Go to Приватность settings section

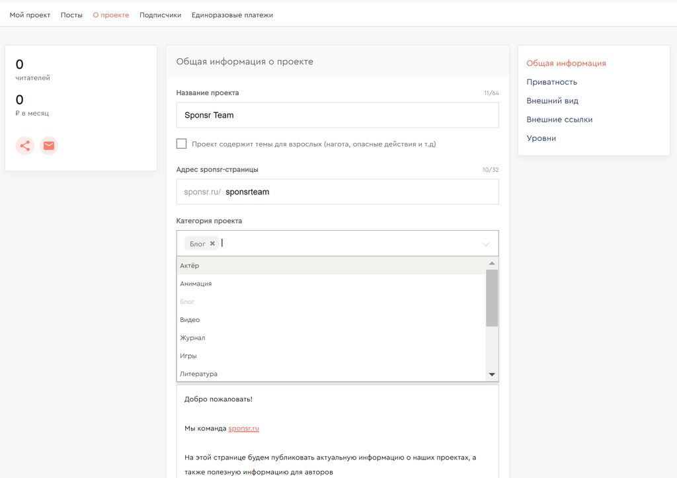[551, 82]
